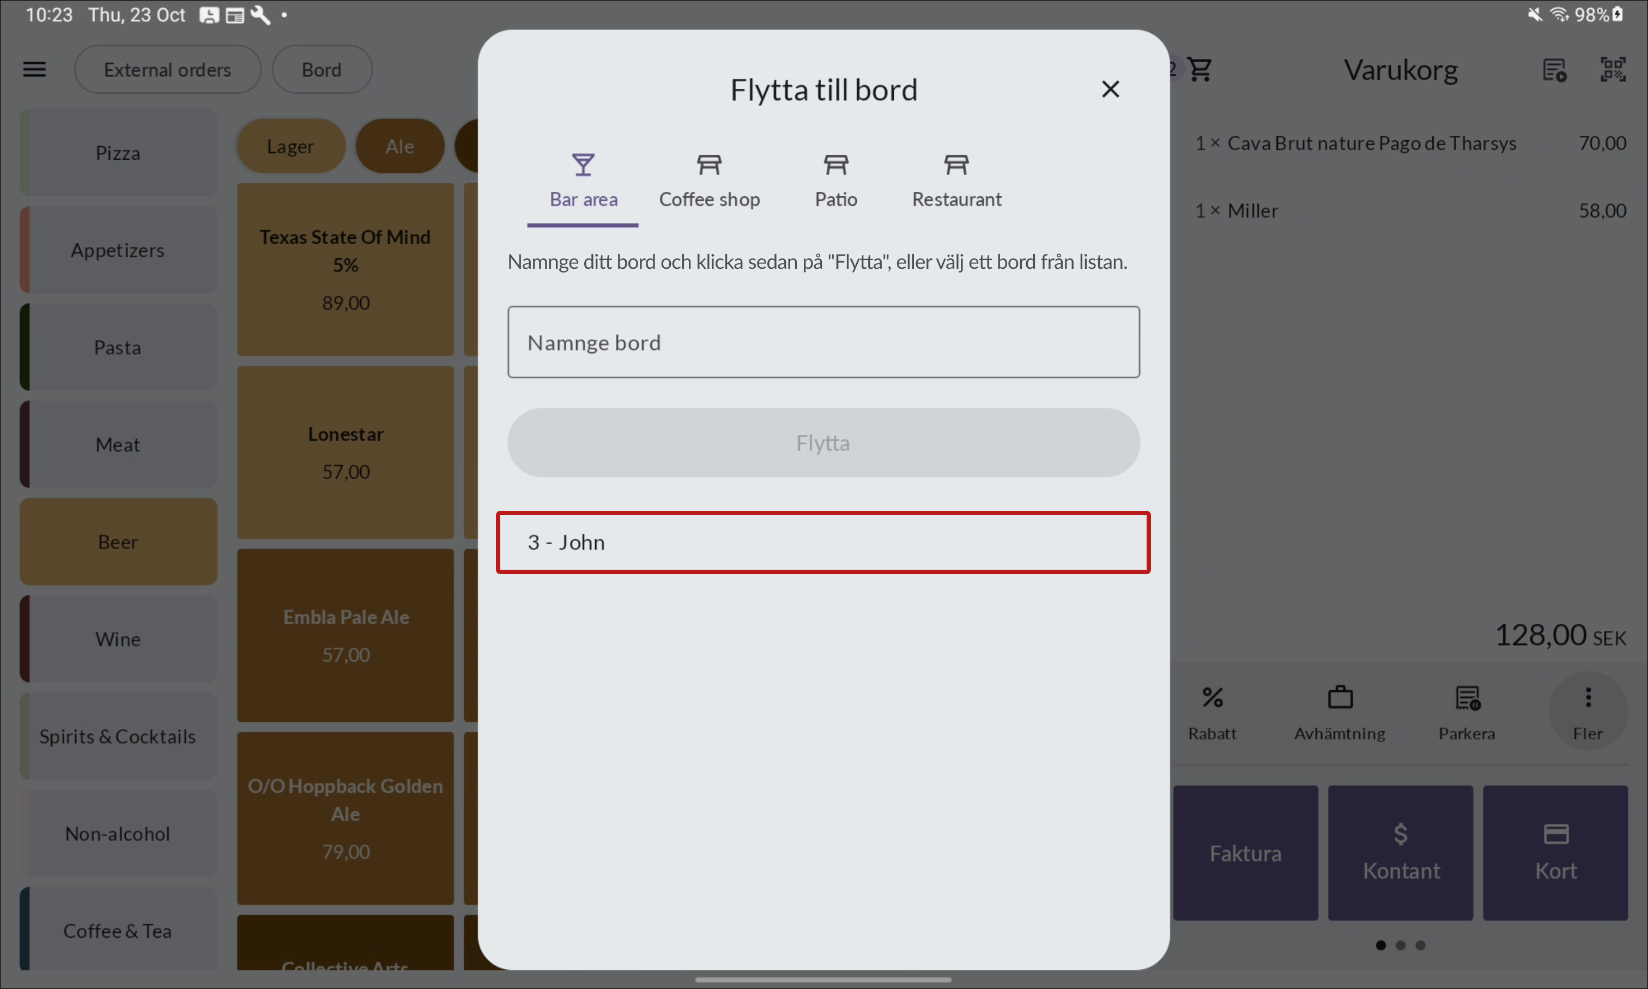Pay with Kontant cash button
Image resolution: width=1648 pixels, height=989 pixels.
click(x=1400, y=852)
